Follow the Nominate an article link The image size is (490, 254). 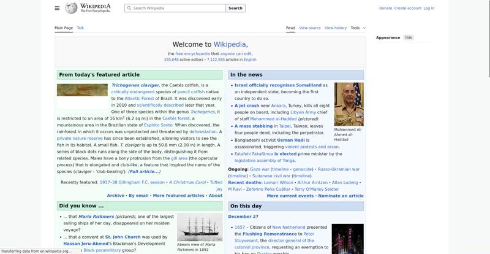pyautogui.click(x=341, y=196)
